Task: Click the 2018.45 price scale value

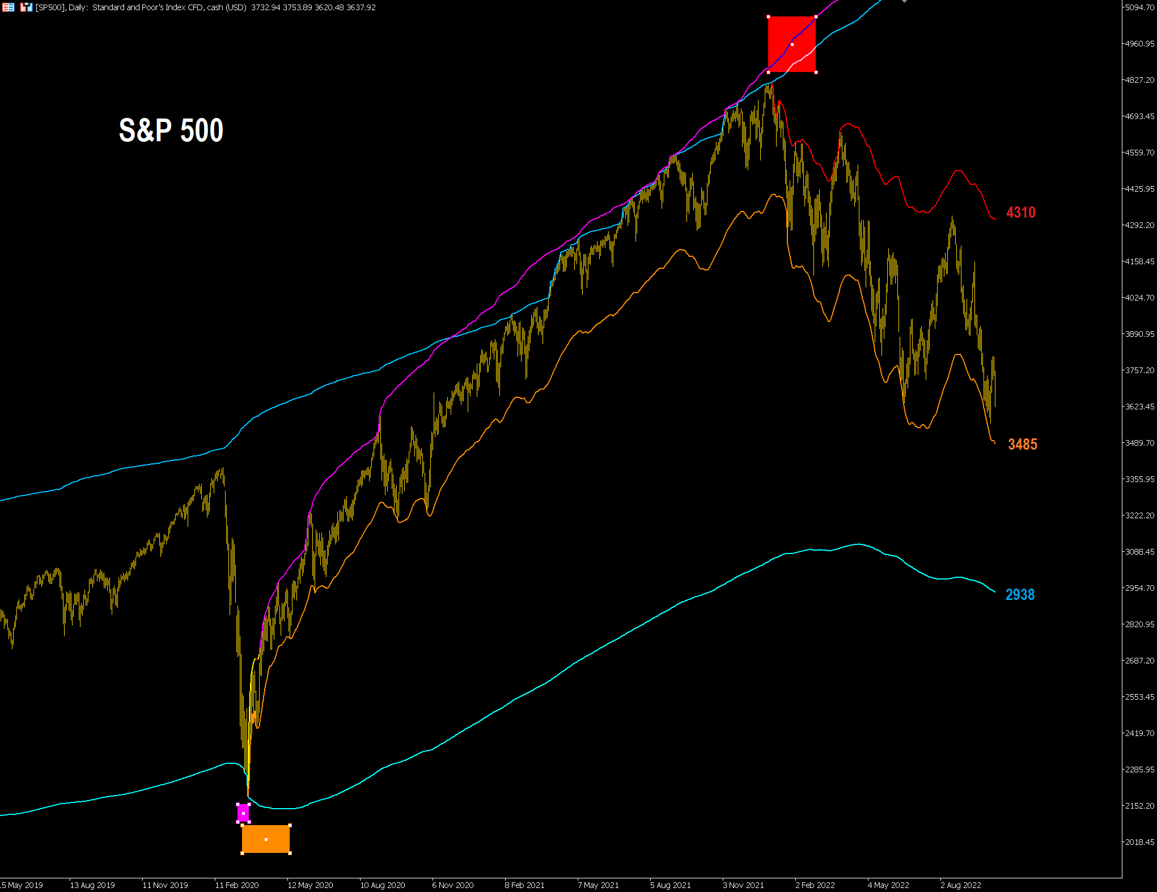Action: click(1140, 842)
